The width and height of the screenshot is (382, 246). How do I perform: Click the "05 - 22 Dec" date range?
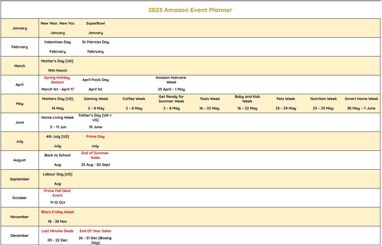(57, 240)
